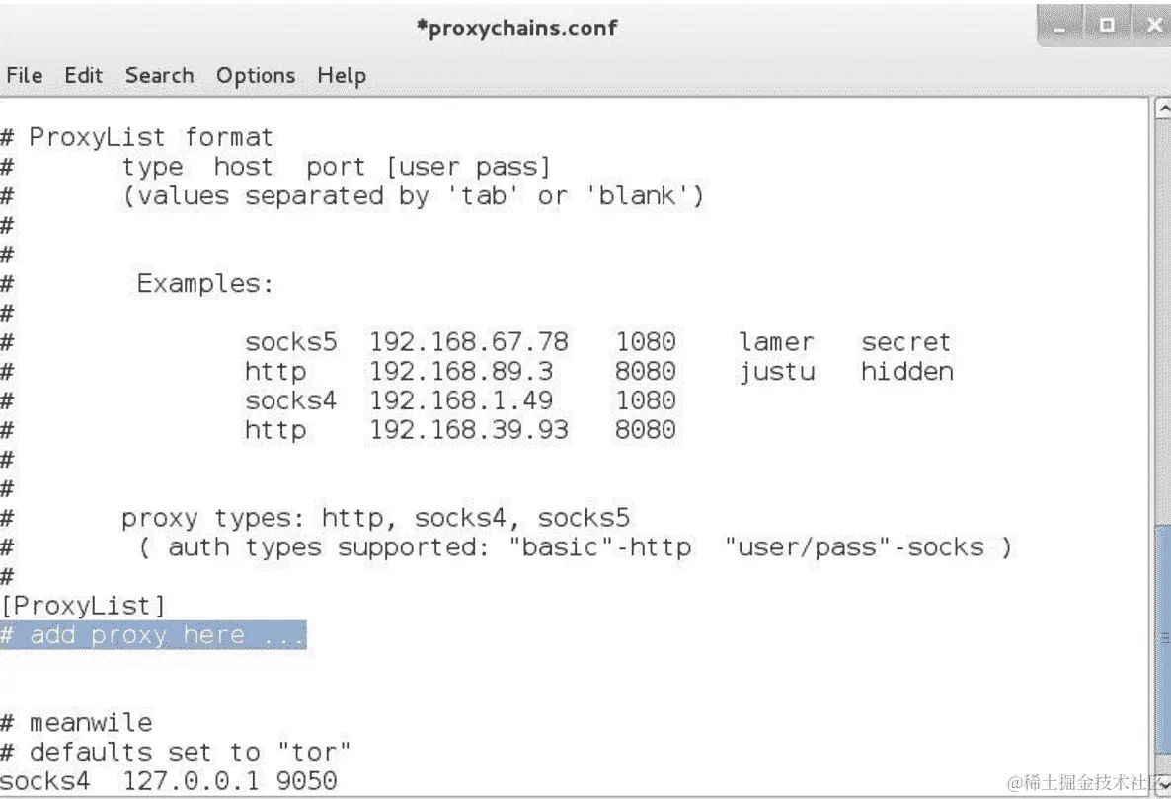The width and height of the screenshot is (1171, 799).
Task: Click the word 'hidden' password
Action: point(906,371)
